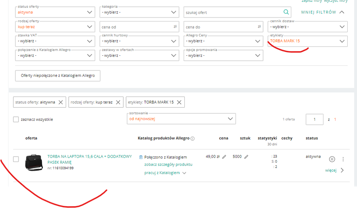Remove the etykiety: TORBA MARK 15 chip

coord(179,102)
